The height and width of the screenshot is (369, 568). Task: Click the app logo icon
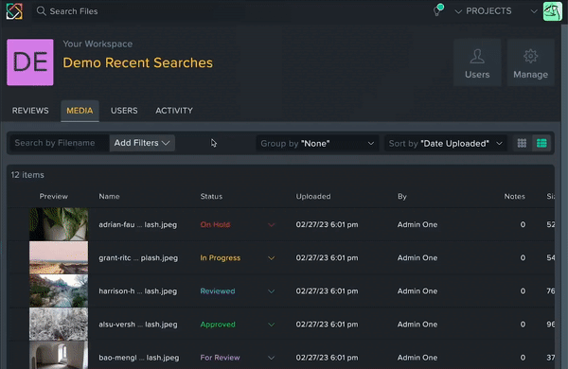click(14, 11)
